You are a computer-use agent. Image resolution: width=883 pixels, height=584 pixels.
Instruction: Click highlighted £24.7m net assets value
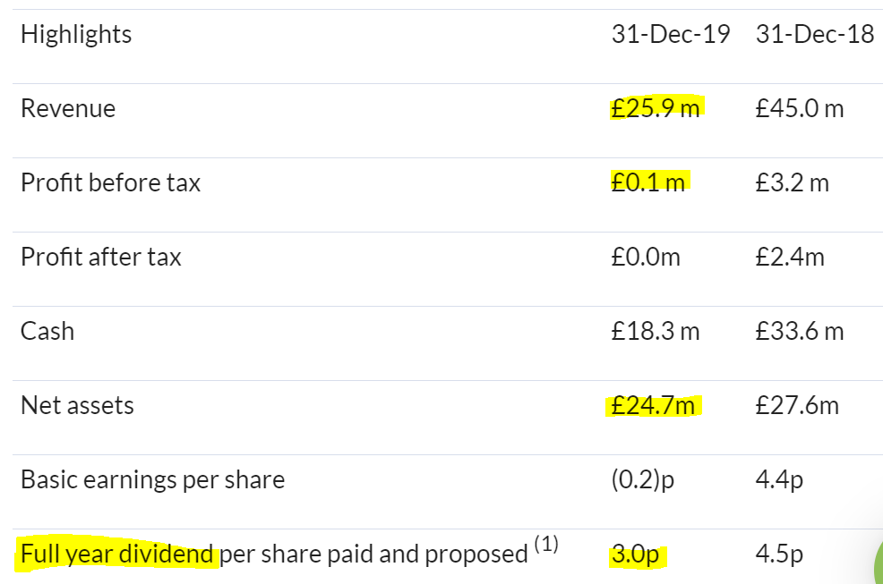coord(653,406)
